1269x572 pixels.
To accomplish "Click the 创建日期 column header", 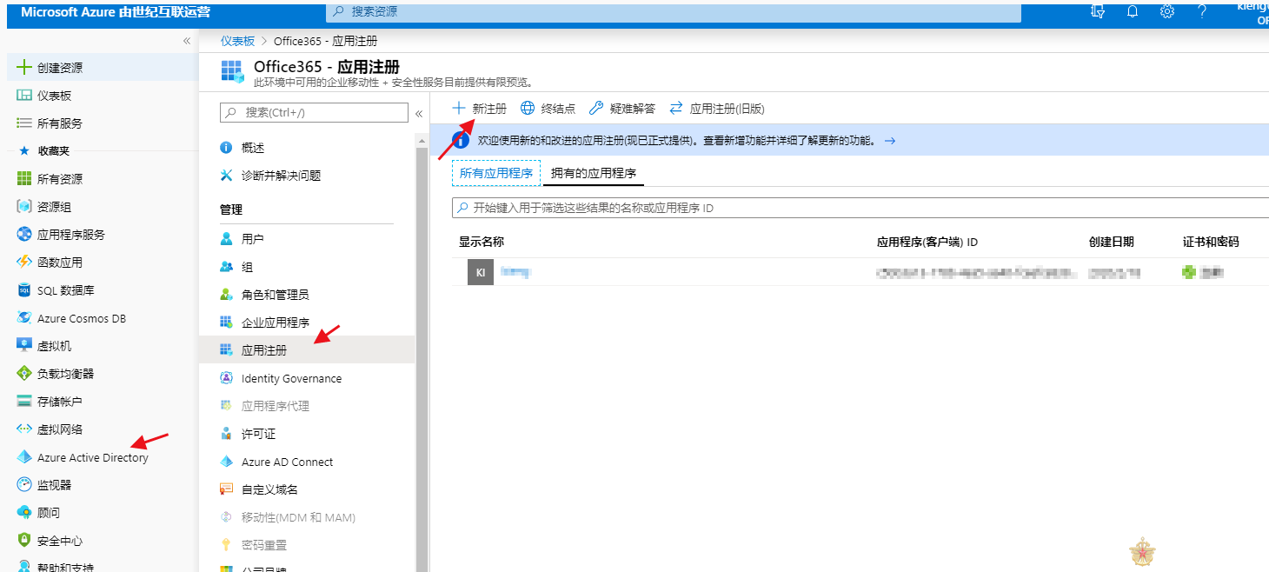I will pyautogui.click(x=1111, y=242).
